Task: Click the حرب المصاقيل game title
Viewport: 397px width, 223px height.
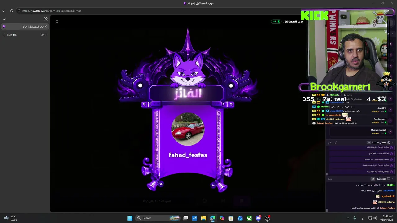Action: coord(293,21)
